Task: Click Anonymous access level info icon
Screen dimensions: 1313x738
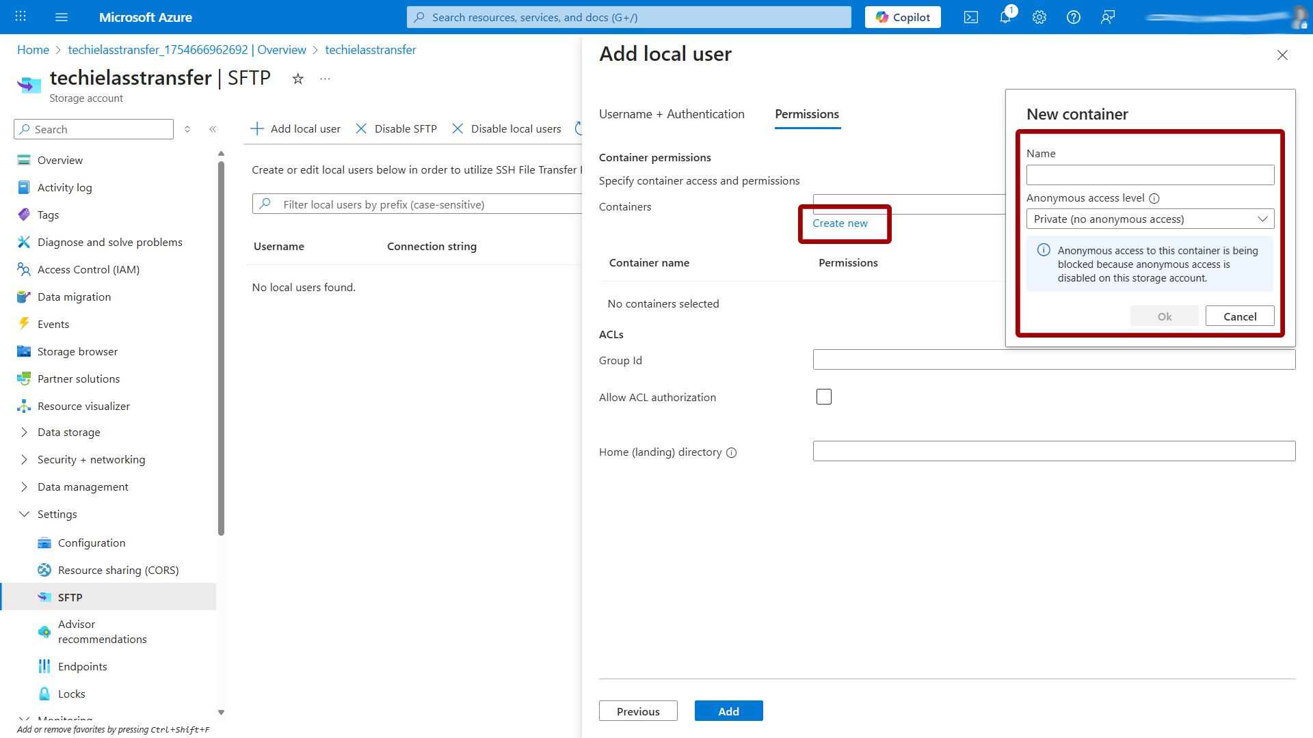Action: (x=1154, y=198)
